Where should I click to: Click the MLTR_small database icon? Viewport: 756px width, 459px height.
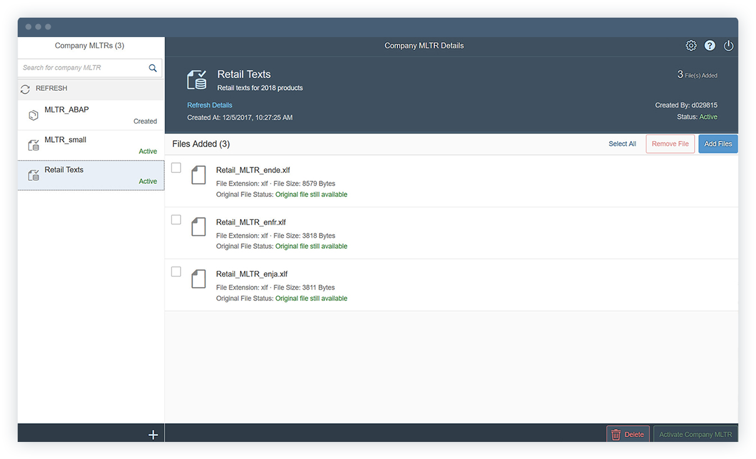[x=34, y=145]
